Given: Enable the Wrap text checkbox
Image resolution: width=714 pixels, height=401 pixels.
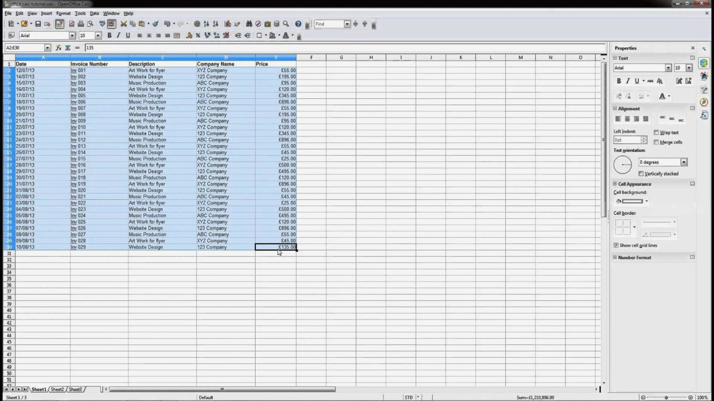Looking at the screenshot, I should click(656, 132).
